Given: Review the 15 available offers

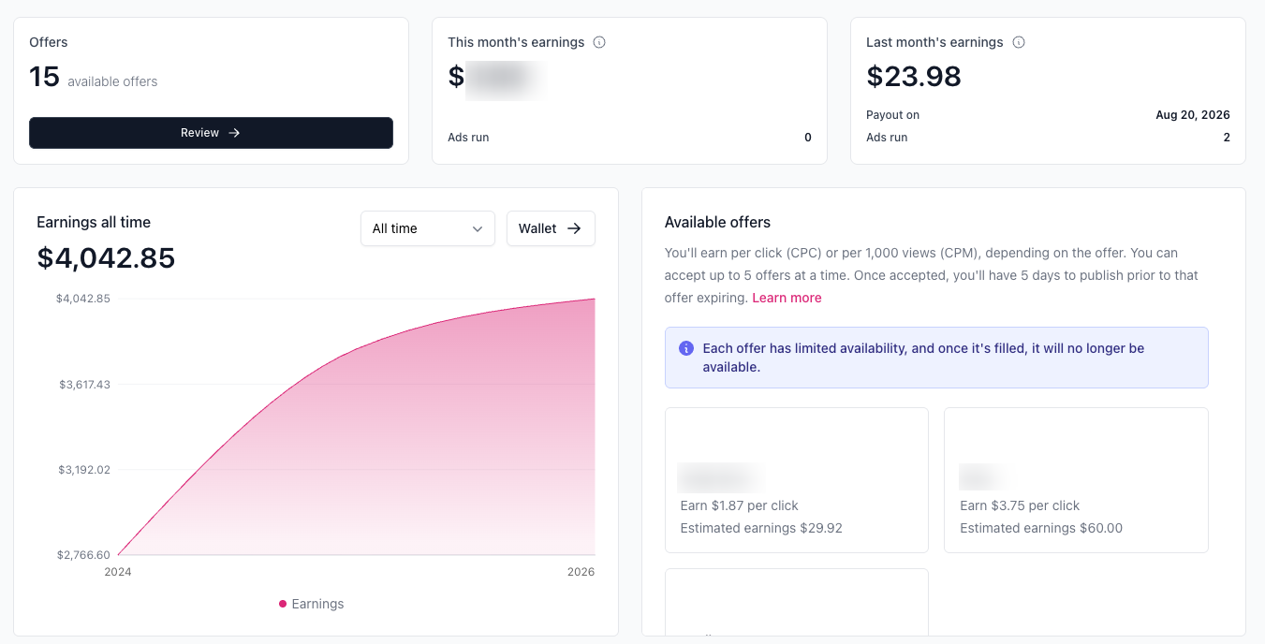Looking at the screenshot, I should coord(211,133).
